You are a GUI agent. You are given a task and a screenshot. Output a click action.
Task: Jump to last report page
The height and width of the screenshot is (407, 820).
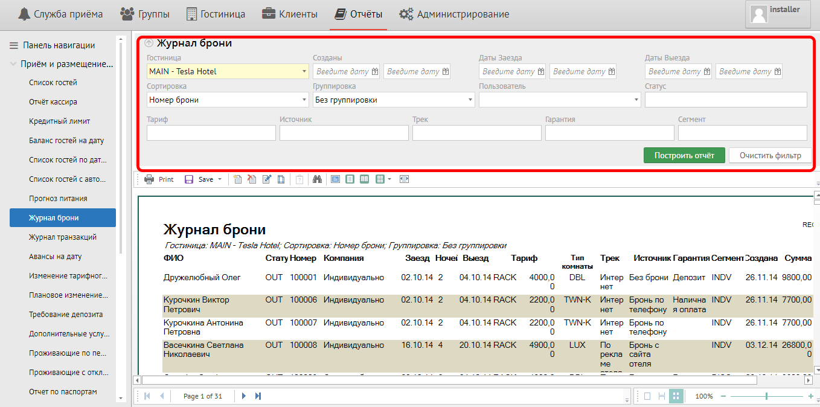[258, 396]
